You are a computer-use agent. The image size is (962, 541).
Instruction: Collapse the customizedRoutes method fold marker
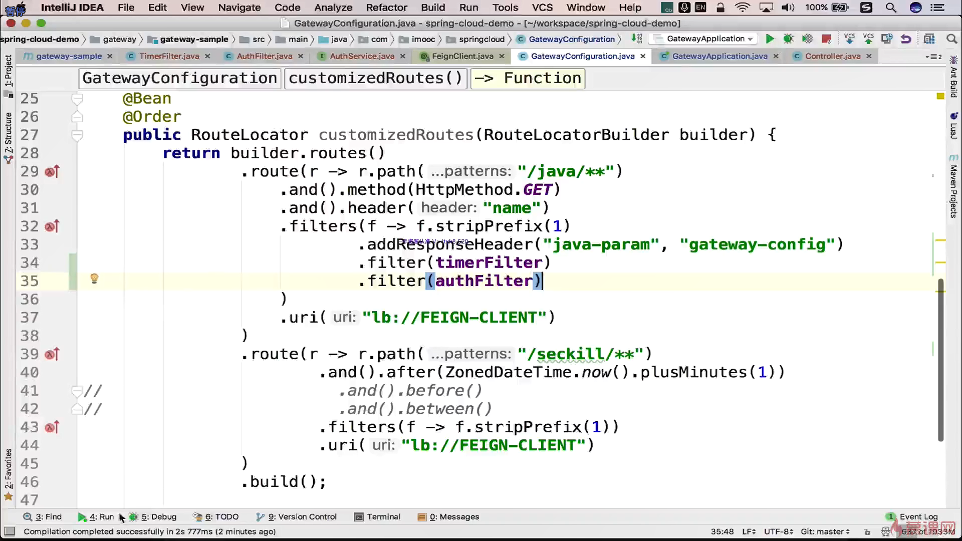pos(77,135)
